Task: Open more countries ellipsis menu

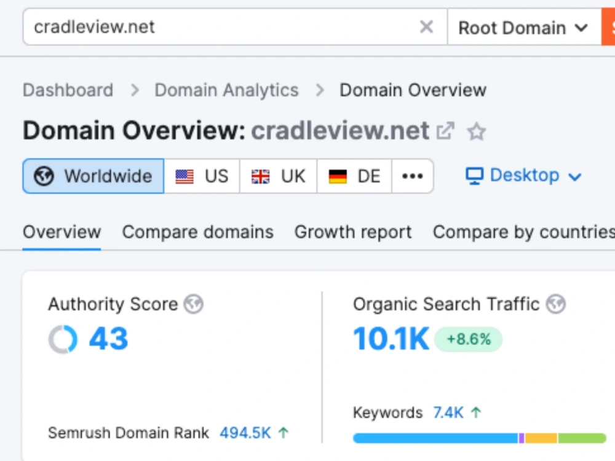Action: 413,176
